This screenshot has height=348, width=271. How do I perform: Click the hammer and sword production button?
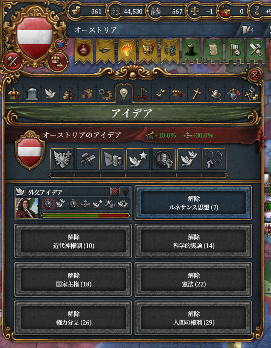12,61
